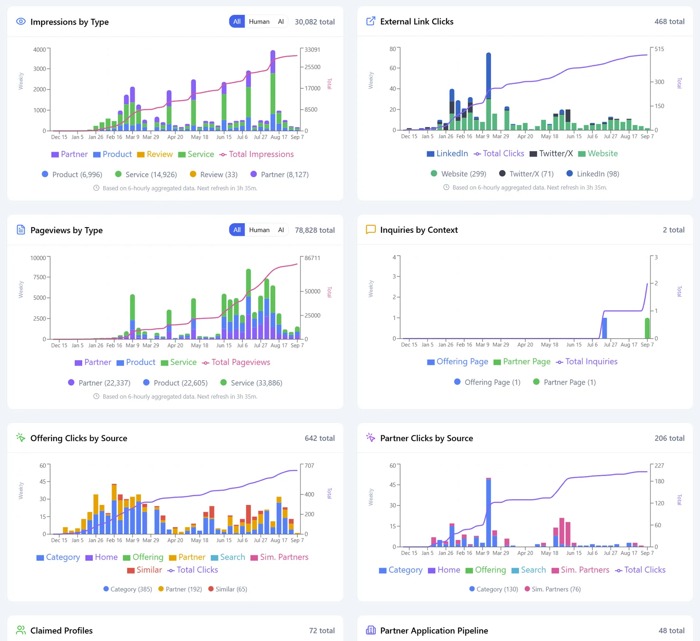700x641 pixels.
Task: Click the tallest blue bar in Partner Clicks chart
Action: coord(489,513)
